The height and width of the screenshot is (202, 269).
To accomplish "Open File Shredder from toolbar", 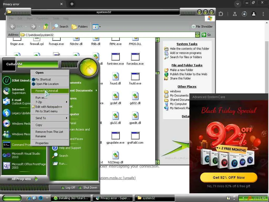I will pos(202,27).
